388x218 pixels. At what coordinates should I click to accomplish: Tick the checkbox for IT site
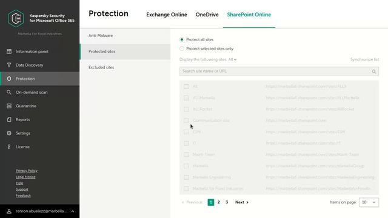(186, 143)
